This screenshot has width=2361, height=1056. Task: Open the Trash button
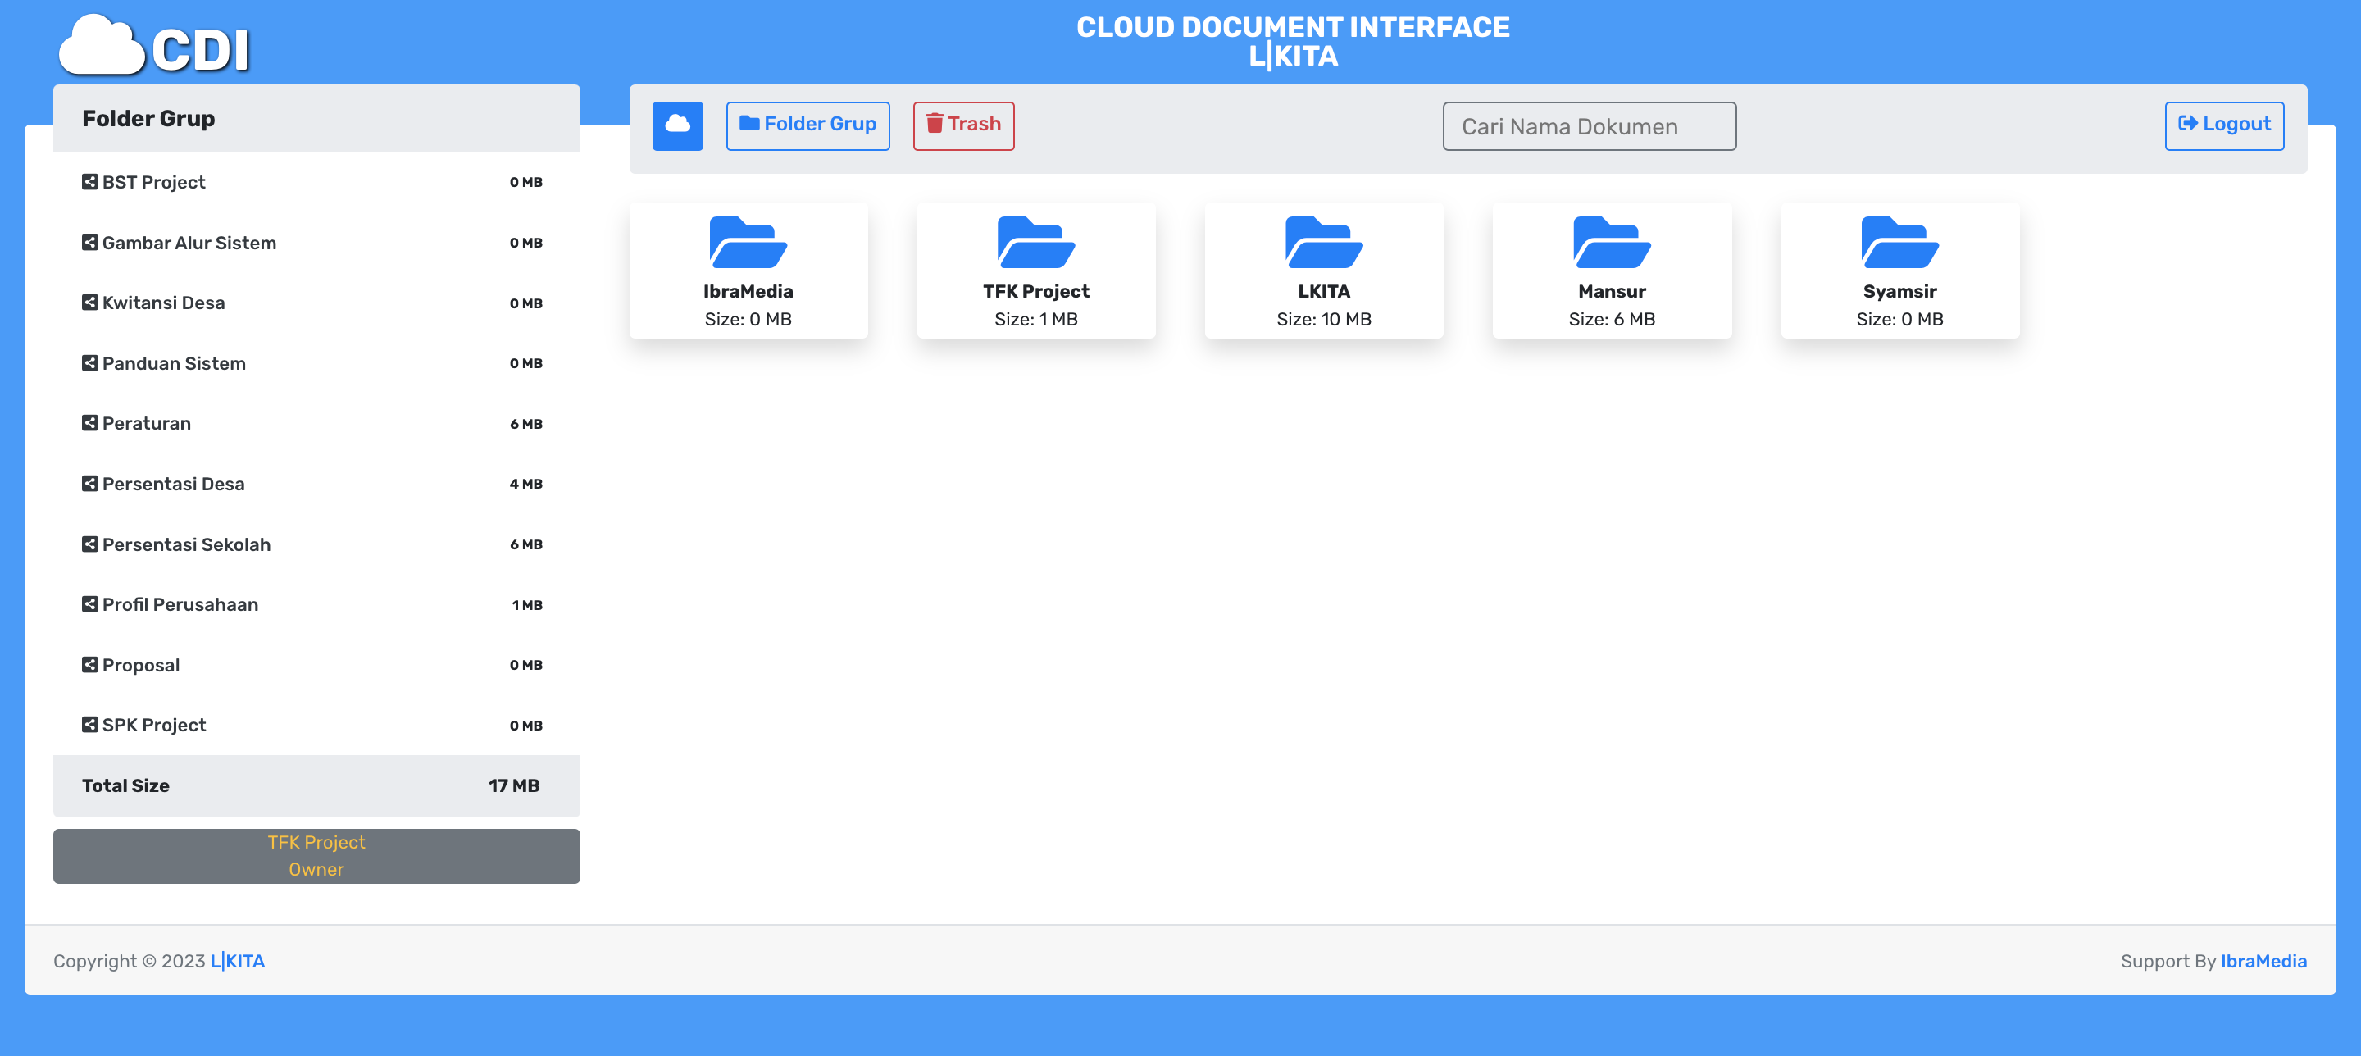click(963, 125)
